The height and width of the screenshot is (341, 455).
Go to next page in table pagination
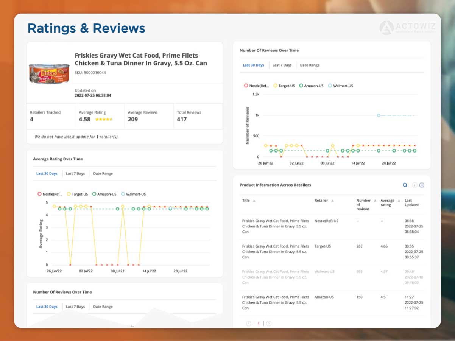tap(269, 324)
